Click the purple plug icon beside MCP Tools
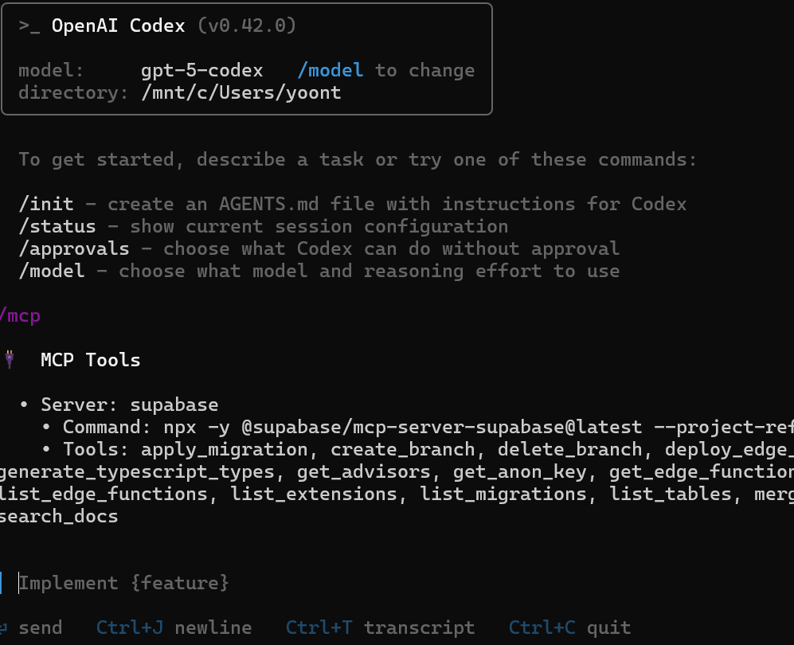This screenshot has width=794, height=645. coord(9,359)
